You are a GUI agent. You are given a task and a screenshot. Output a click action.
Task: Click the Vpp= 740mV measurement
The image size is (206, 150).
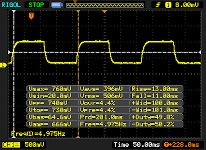pos(48,103)
